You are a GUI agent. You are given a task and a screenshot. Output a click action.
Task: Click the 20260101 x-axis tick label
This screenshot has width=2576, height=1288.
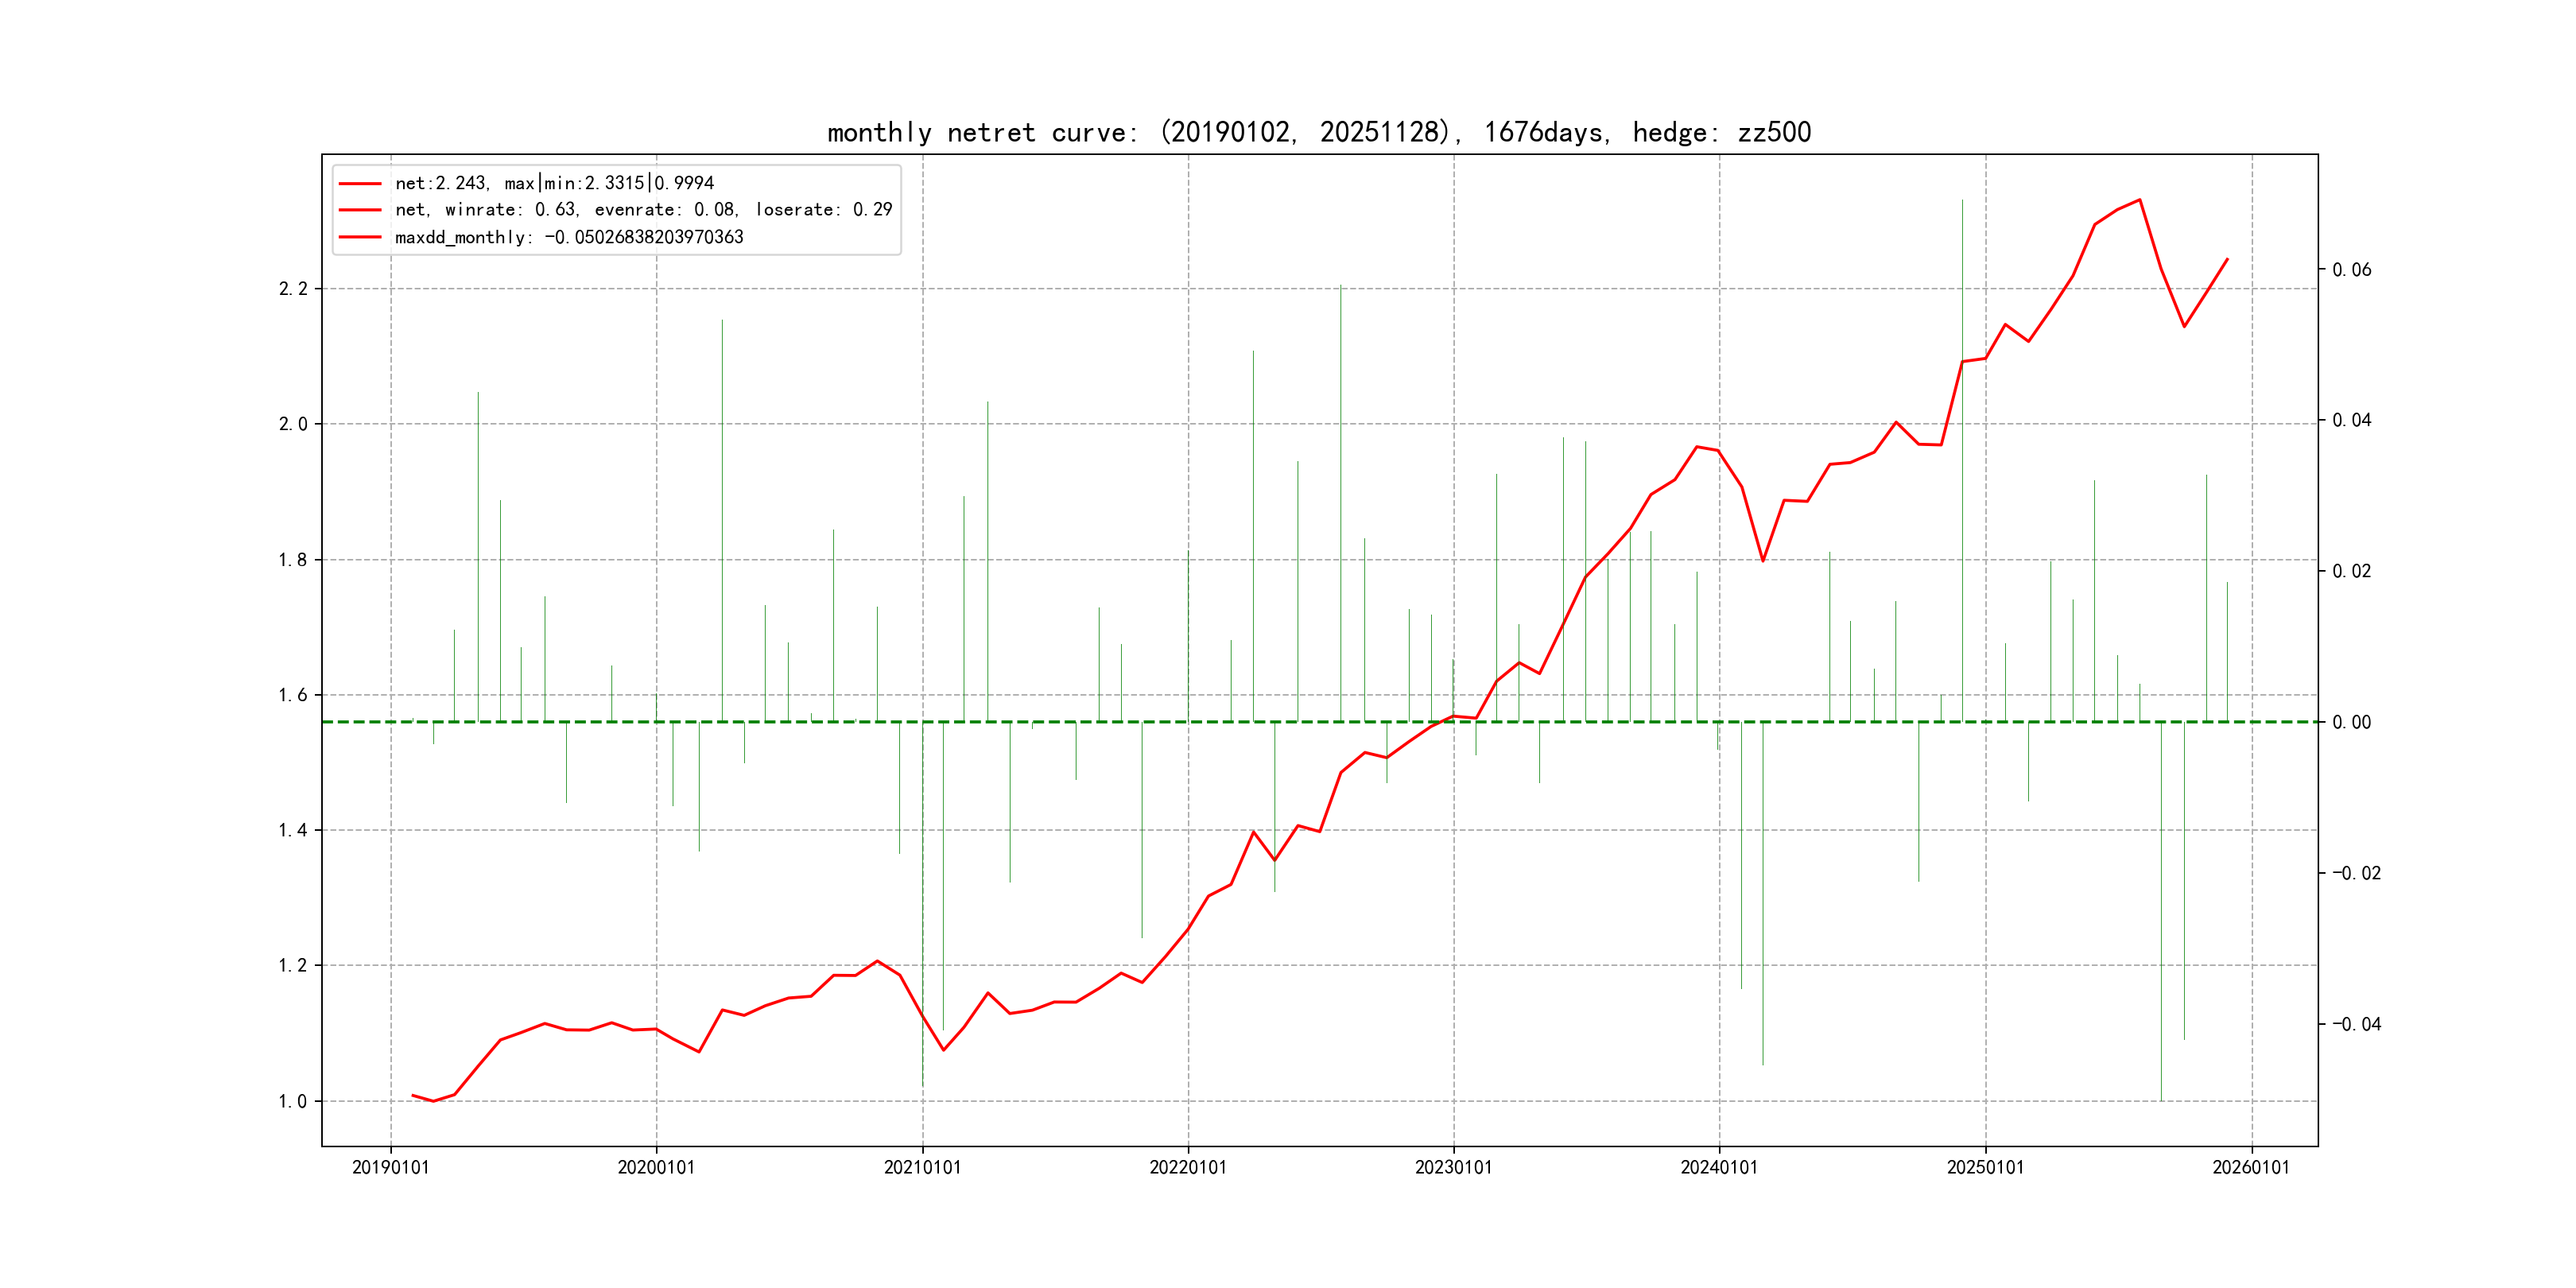[x=2251, y=1168]
